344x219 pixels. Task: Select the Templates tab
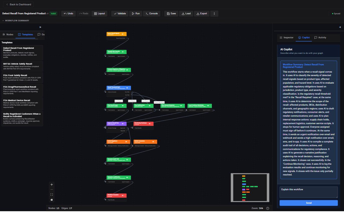(x=25, y=35)
